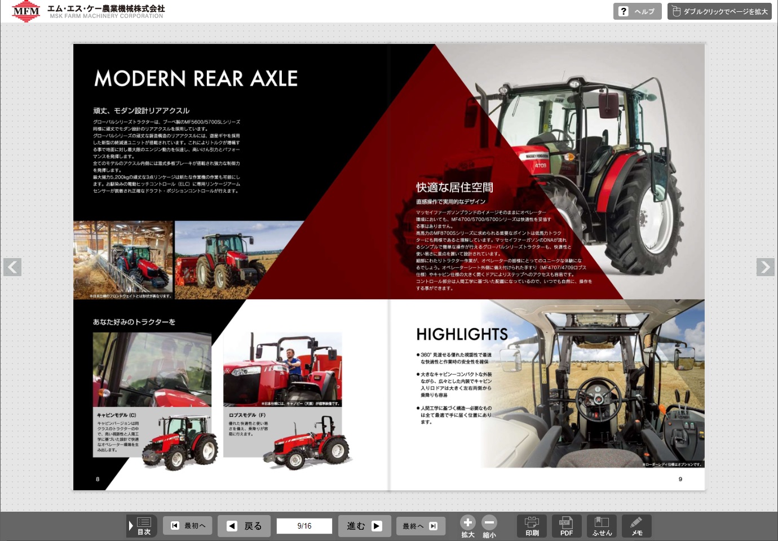Screen dimensions: 778x541
Task: Click the あなた好みのトラクターを heading
Action: tap(134, 322)
